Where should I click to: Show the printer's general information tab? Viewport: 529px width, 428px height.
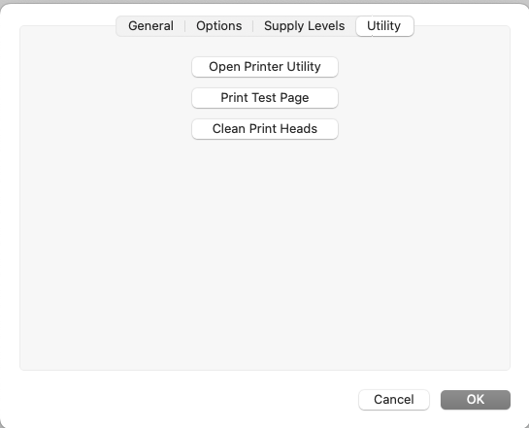pos(150,26)
